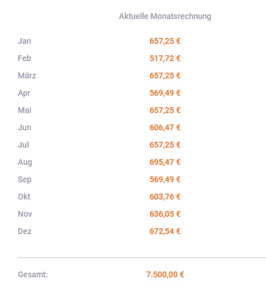Image resolution: width=266 pixels, height=294 pixels.
Task: Select the Jul month label
Action: click(x=24, y=145)
